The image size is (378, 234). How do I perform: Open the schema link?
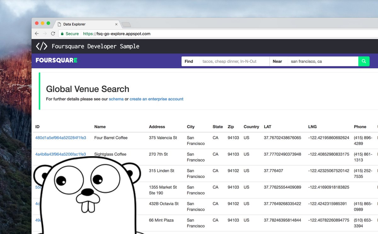click(x=116, y=99)
